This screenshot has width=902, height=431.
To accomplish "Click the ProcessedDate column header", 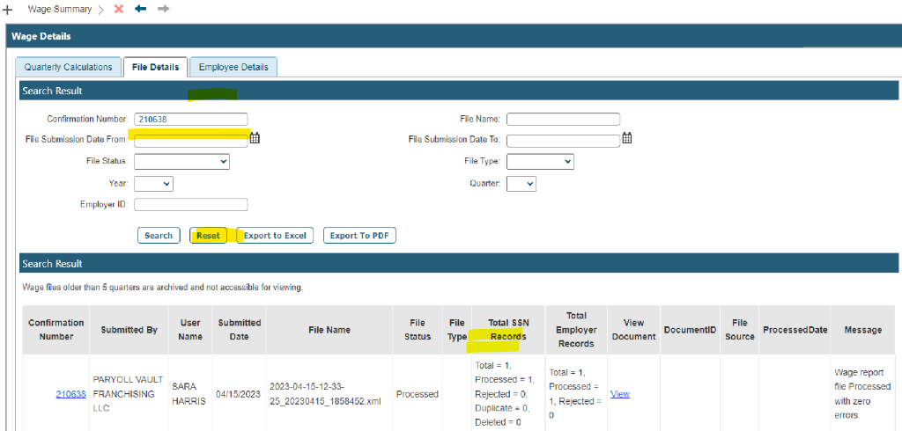I will click(x=795, y=330).
